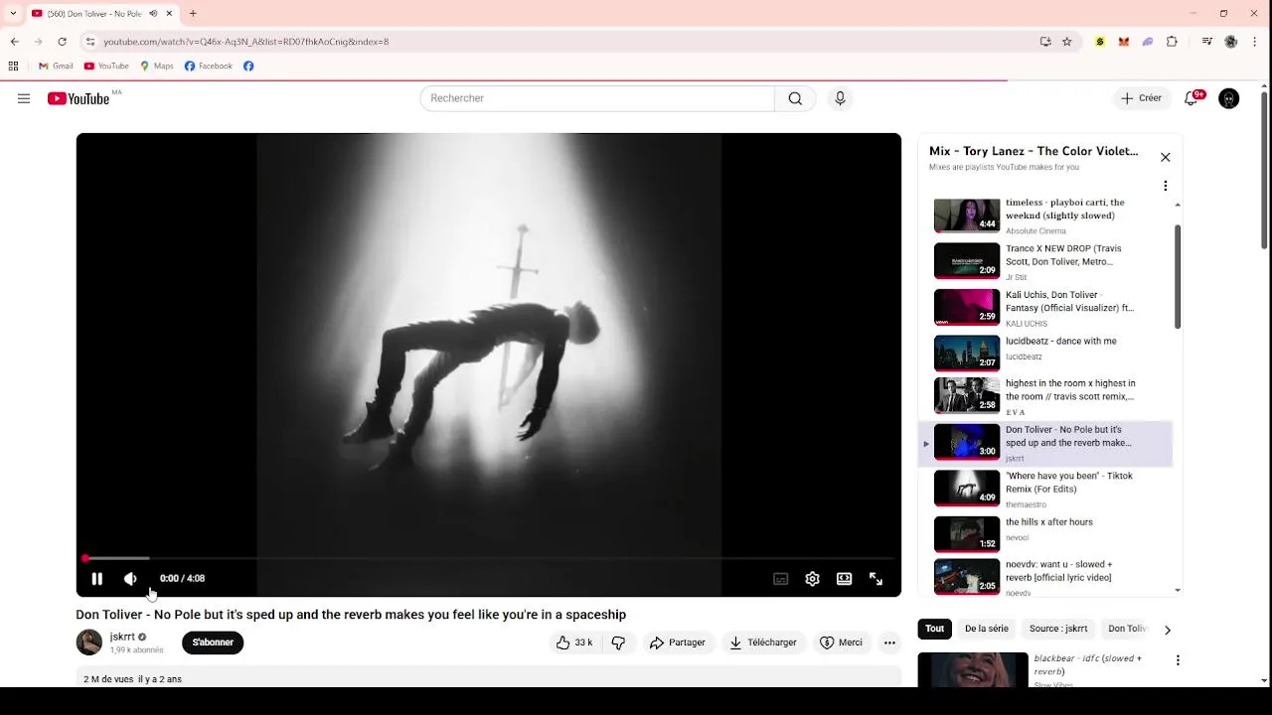
Task: Click the Mix playlist scrollbar
Action: coord(1178,276)
